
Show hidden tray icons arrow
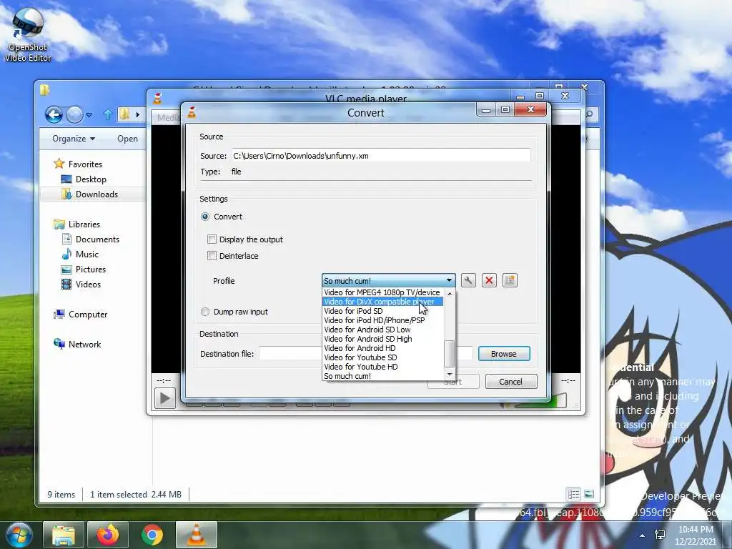tap(643, 535)
